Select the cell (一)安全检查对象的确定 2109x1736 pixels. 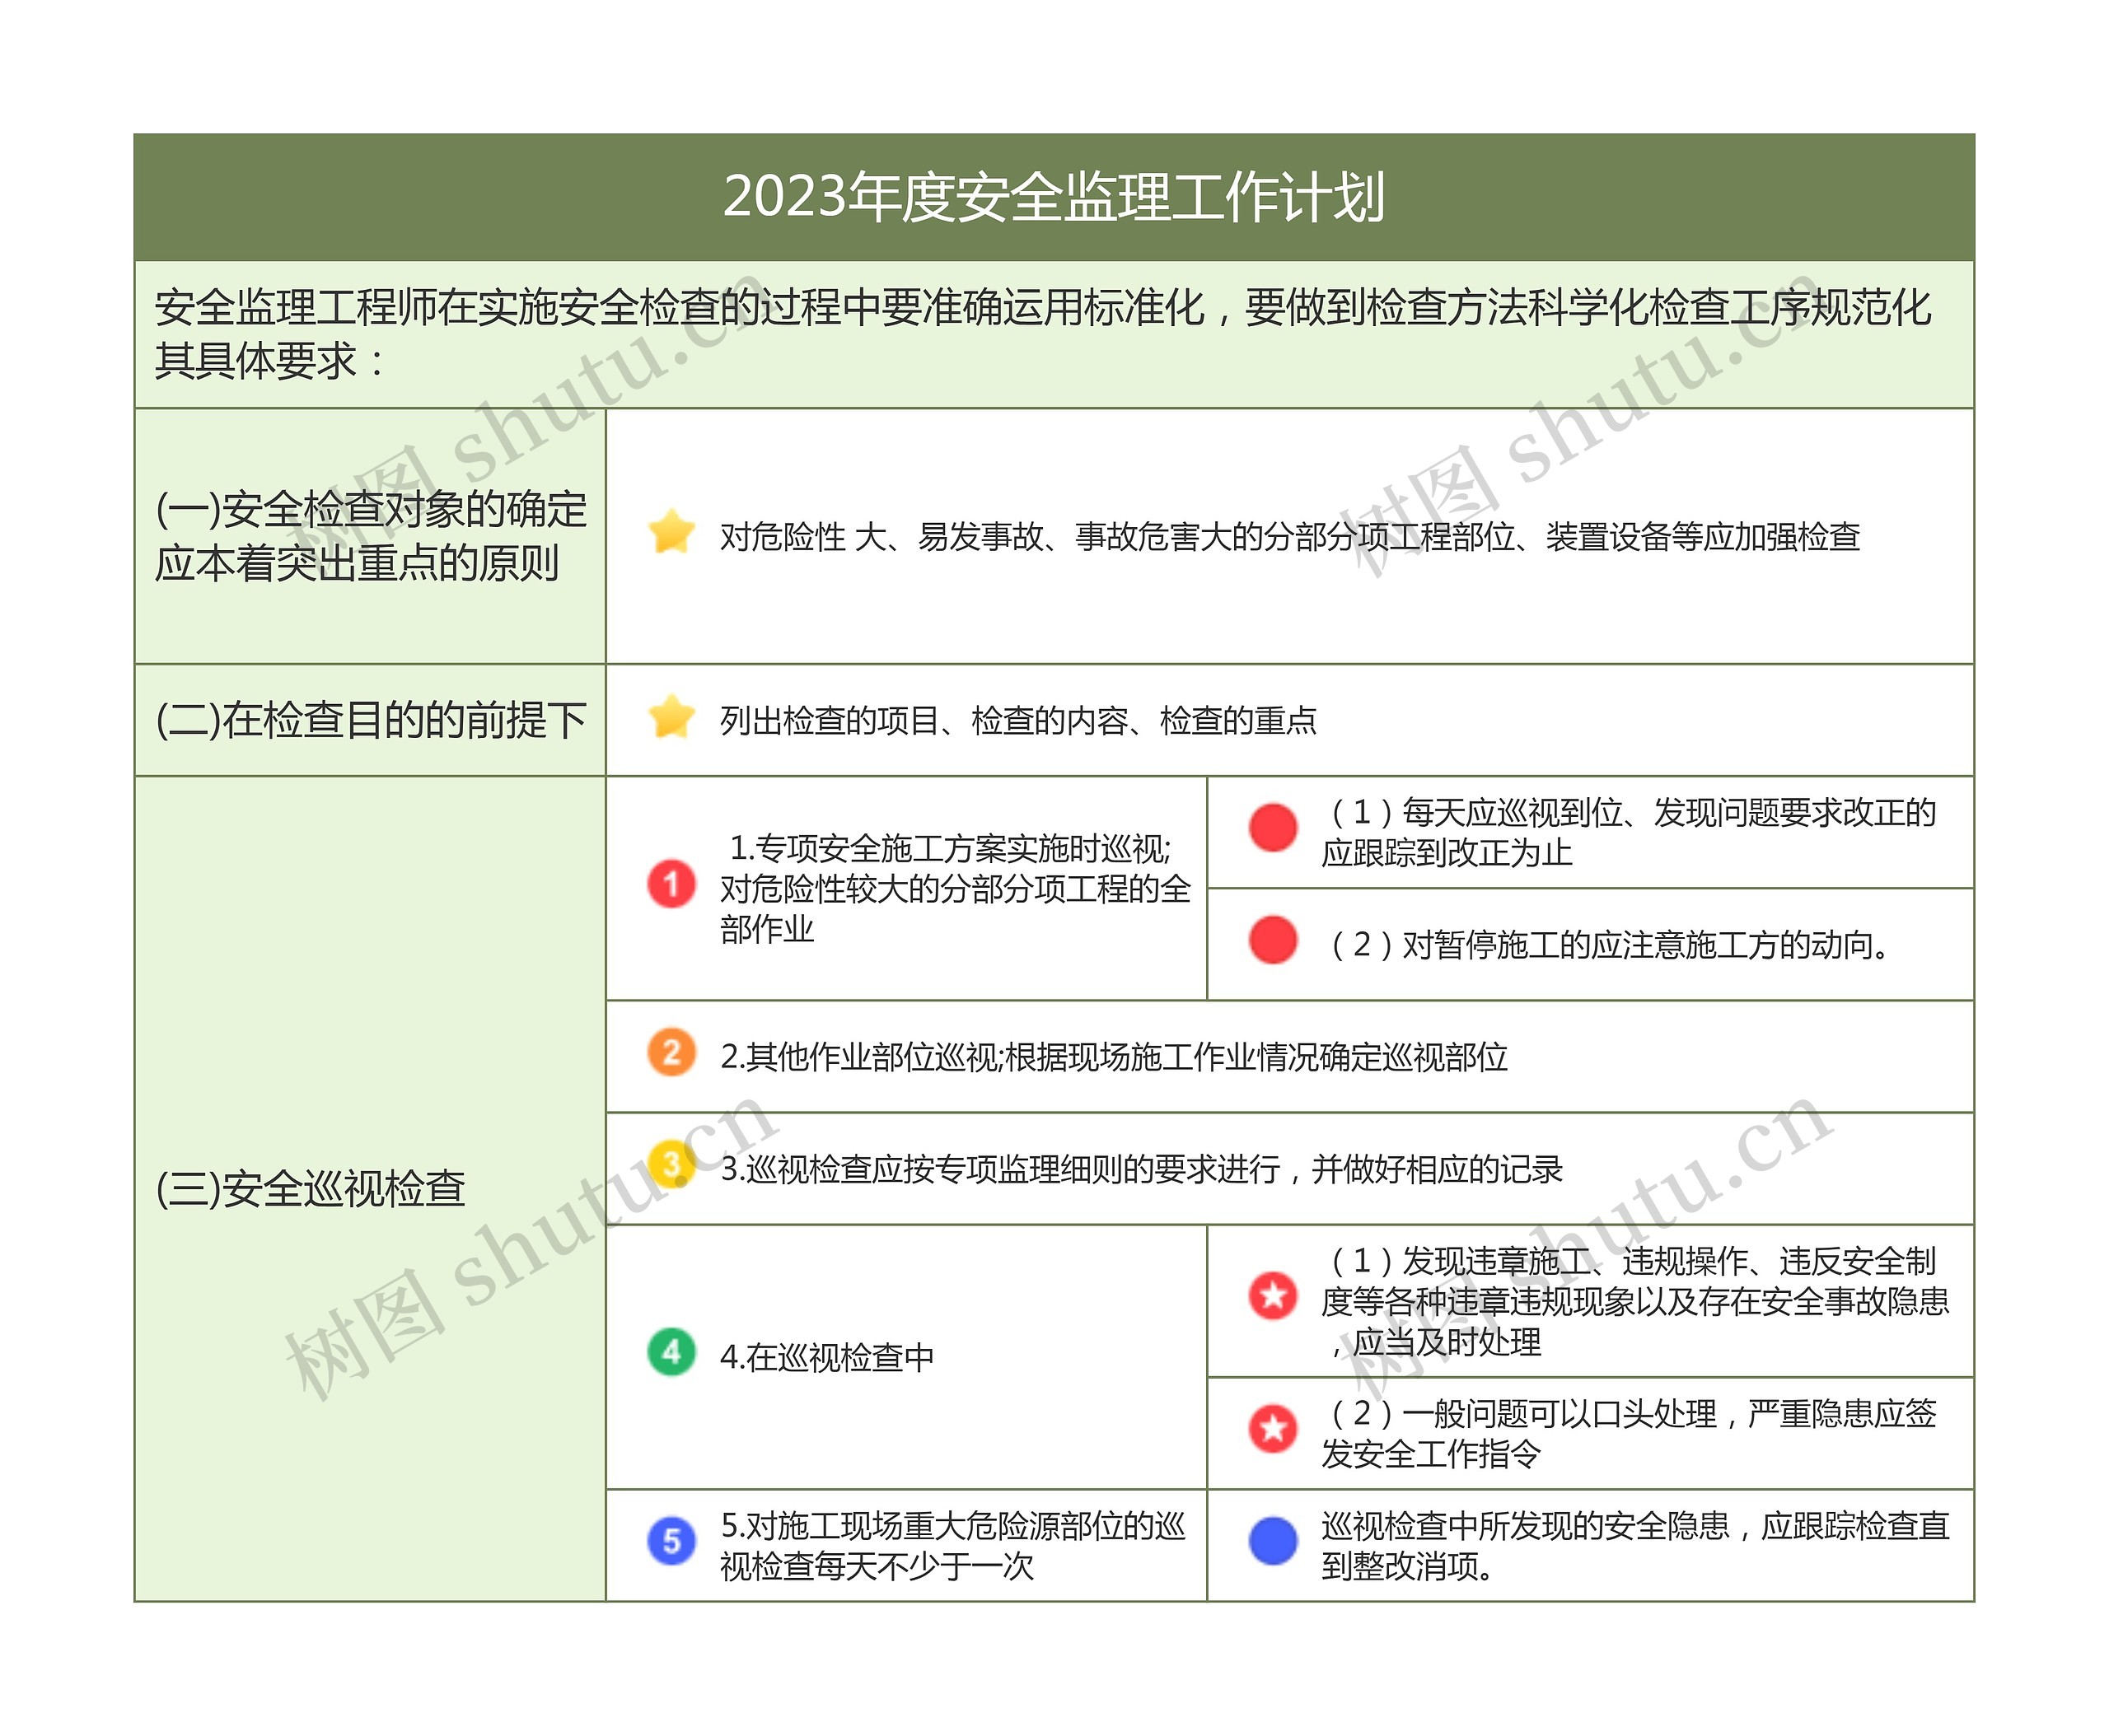(x=370, y=536)
